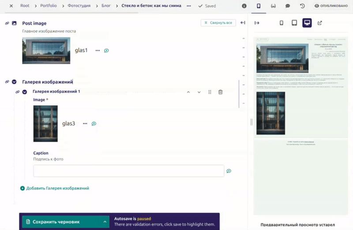The height and width of the screenshot is (230, 353).
Task: Open the preview in a new window
Action: coord(319,23)
